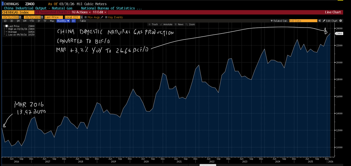Screen dimensions: 351x166
Task: Open chart settings gear icon
Action: click(x=340, y=21)
